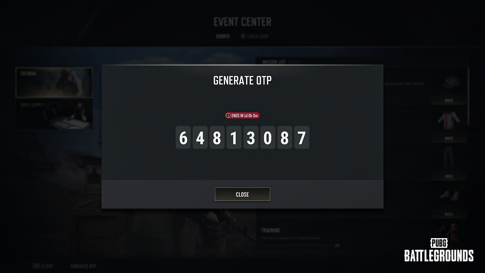Click the CLOSE button on OTP dialog

click(243, 194)
